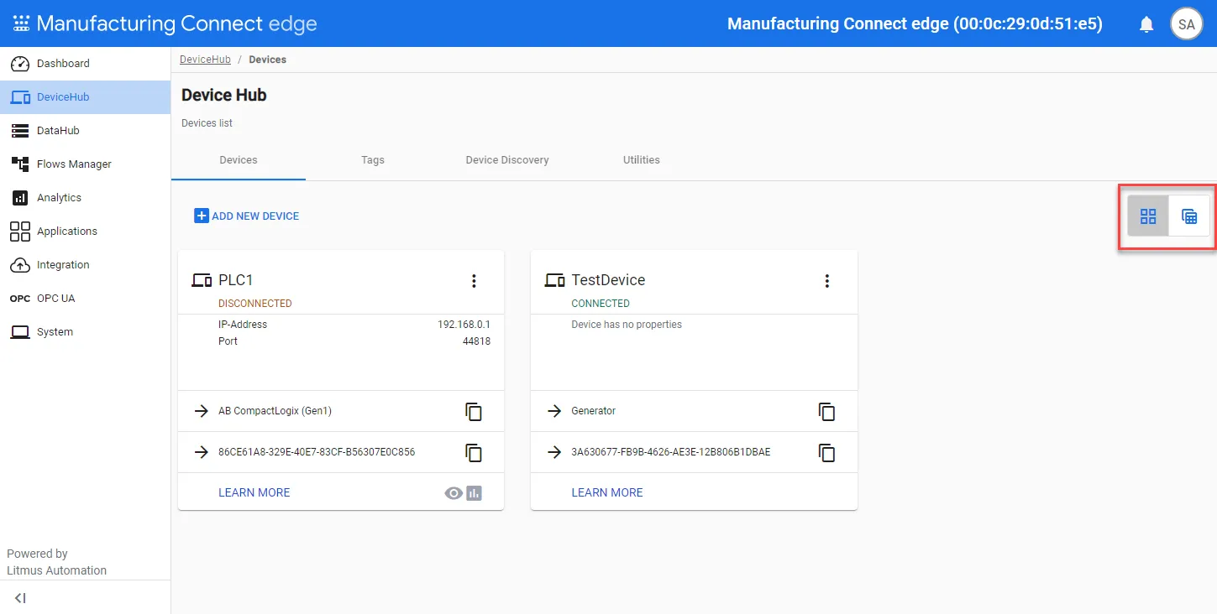Click 'Device has no properties' text
1217x614 pixels.
pyautogui.click(x=627, y=325)
